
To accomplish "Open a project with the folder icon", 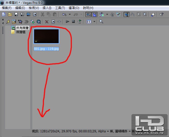I will point(10,14).
